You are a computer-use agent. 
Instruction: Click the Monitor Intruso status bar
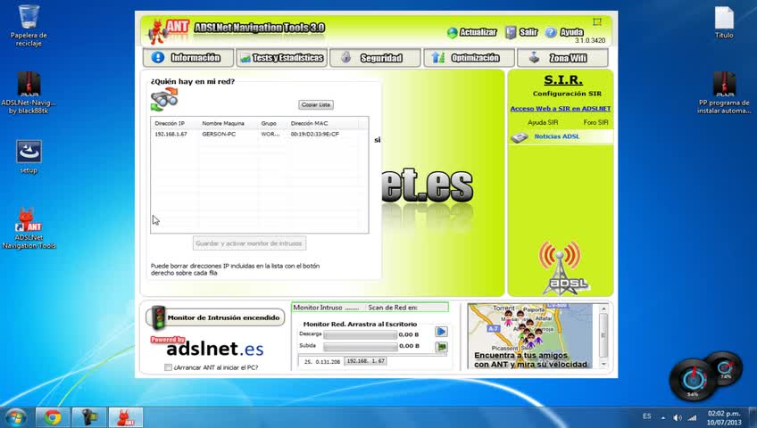coord(370,308)
